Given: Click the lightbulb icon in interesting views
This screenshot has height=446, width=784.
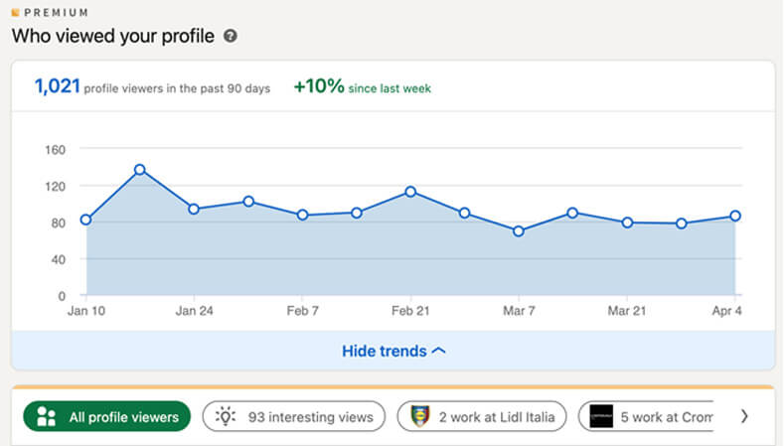Looking at the screenshot, I should click(227, 417).
